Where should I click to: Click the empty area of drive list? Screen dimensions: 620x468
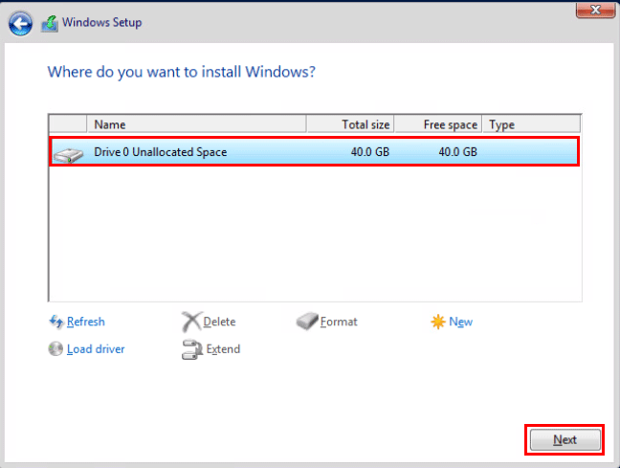coord(315,234)
